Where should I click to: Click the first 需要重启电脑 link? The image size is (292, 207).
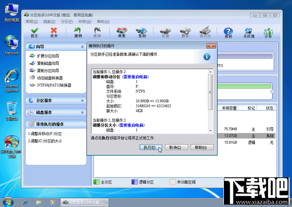[x=135, y=77]
